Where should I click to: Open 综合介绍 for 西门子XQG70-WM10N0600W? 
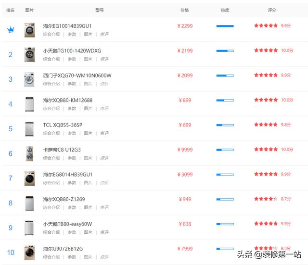coord(51,84)
